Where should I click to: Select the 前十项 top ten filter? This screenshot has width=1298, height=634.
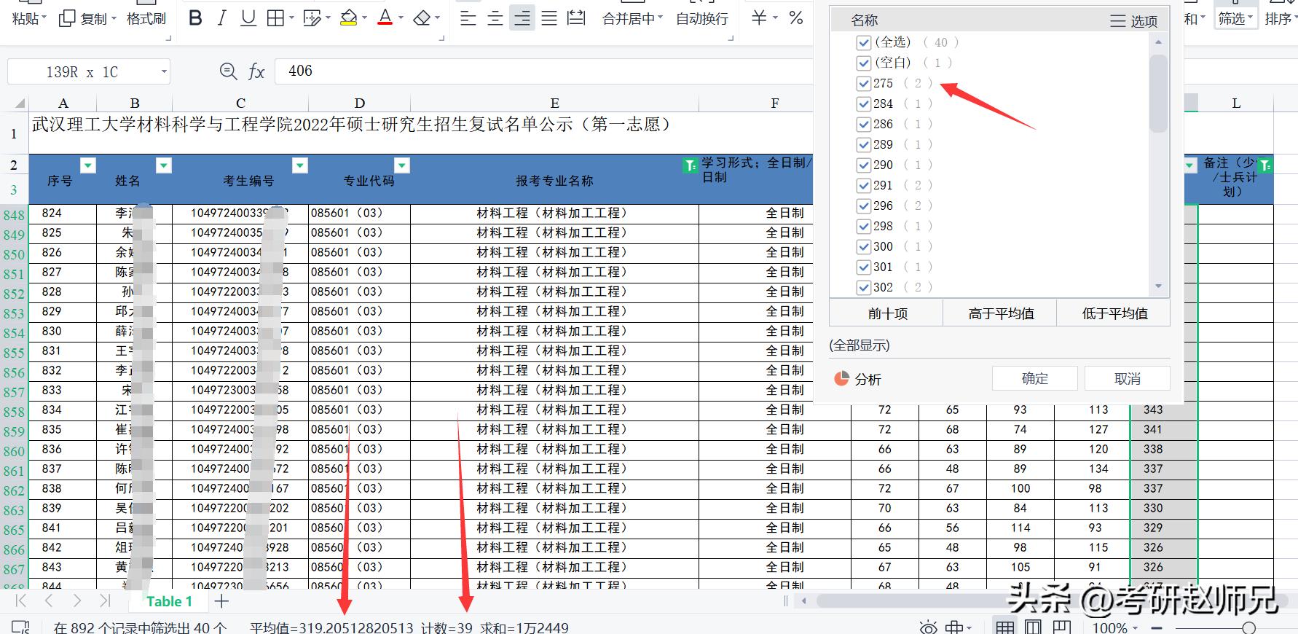886,313
